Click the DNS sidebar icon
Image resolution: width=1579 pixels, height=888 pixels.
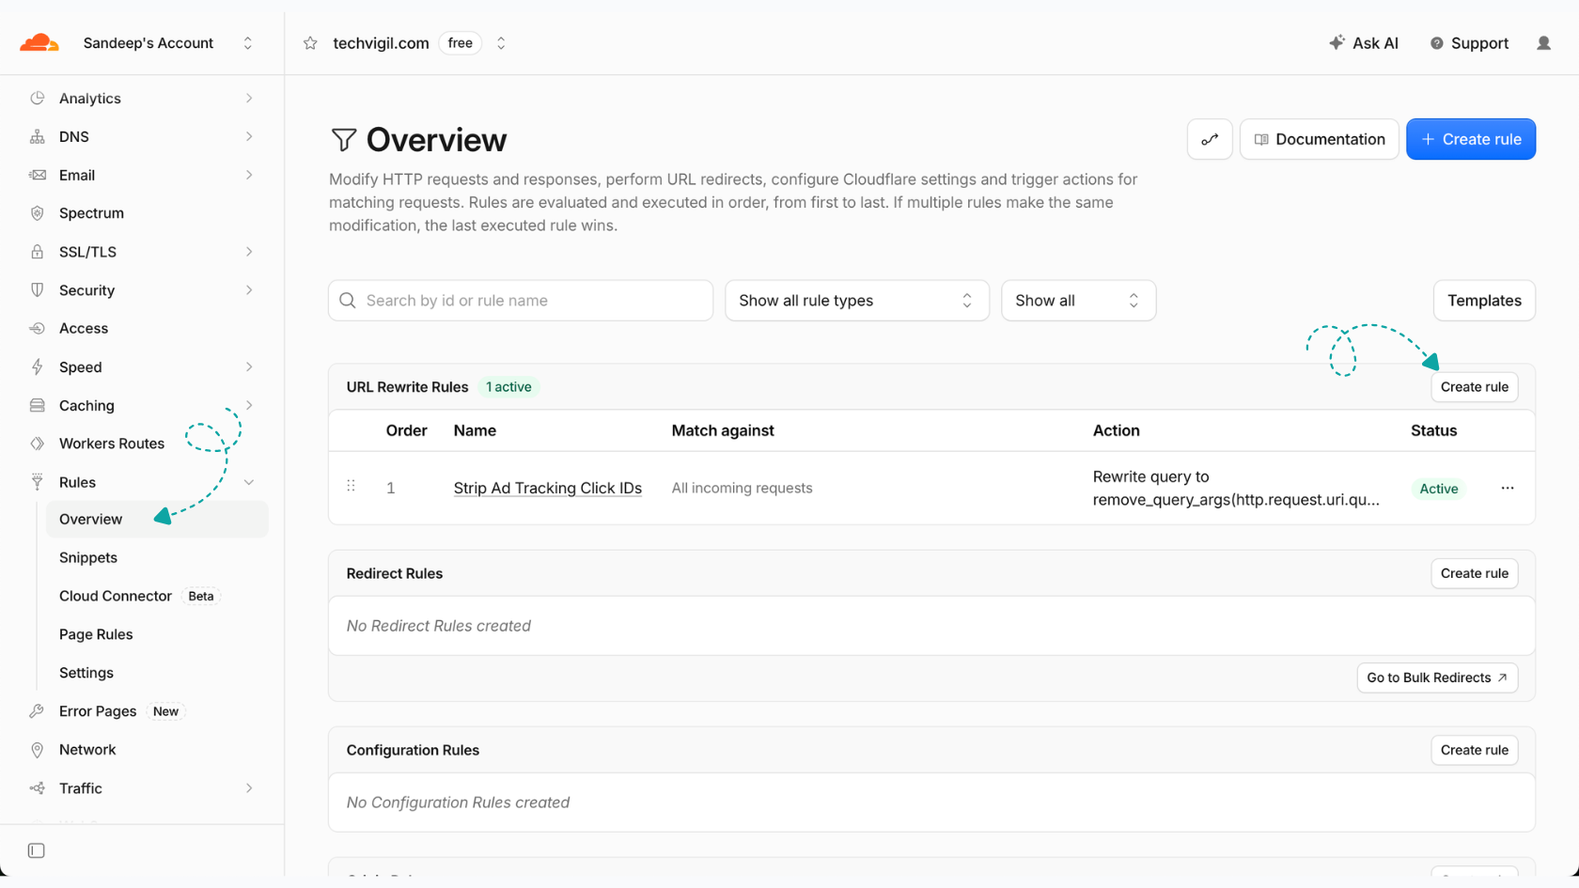coord(38,137)
